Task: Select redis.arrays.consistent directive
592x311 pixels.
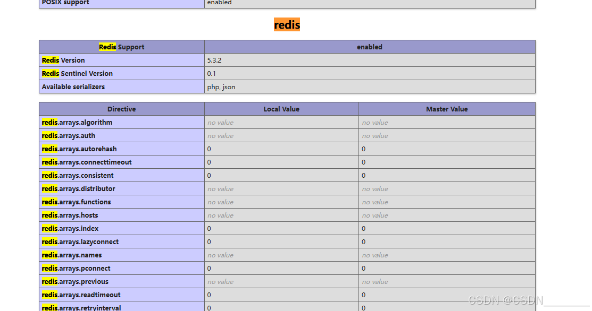Action: [x=122, y=176]
